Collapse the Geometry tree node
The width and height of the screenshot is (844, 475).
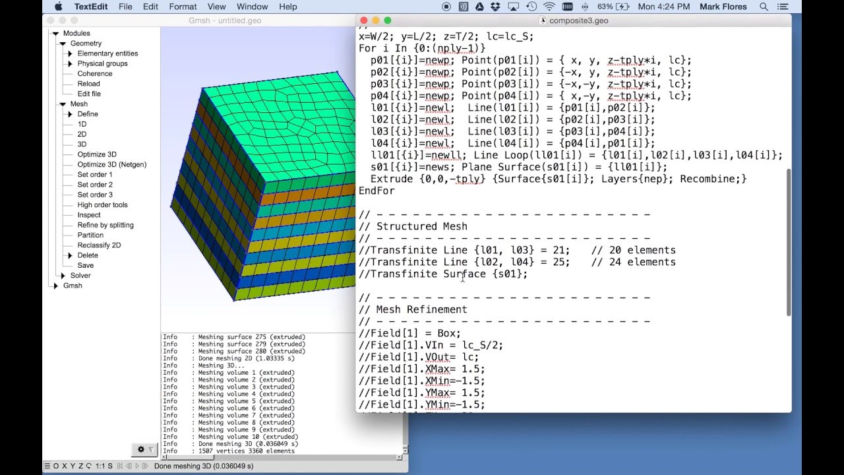tap(63, 44)
